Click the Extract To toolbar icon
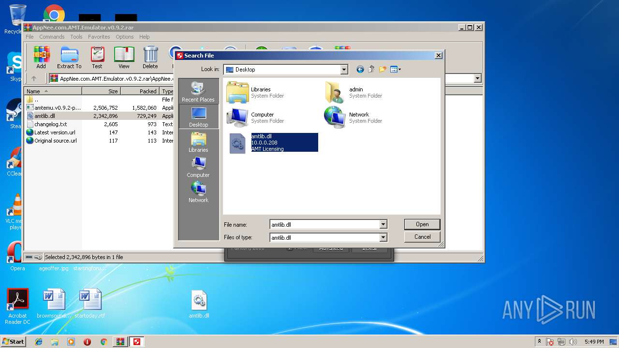Viewport: 619px width, 348px height. coord(69,58)
